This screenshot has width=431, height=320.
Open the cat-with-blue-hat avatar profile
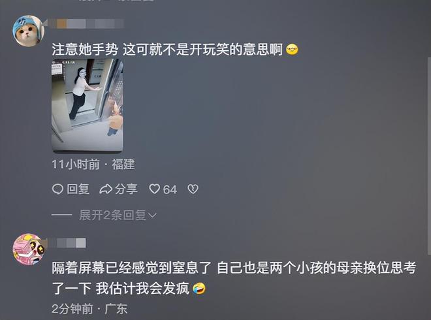click(x=28, y=31)
